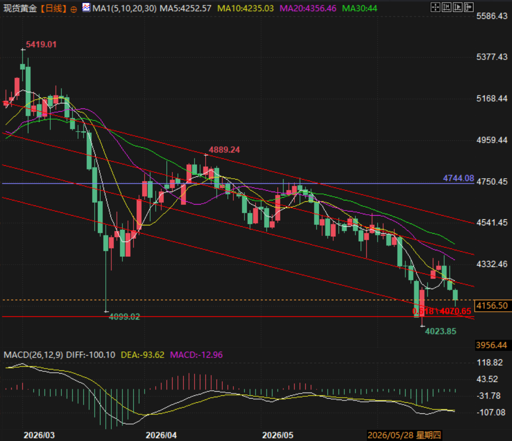Click the 3956.44 axis price tag
512x441 pixels.
[491, 345]
